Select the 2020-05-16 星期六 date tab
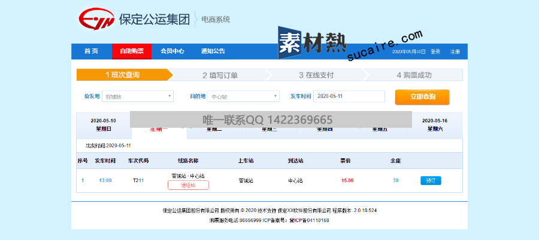The image size is (539, 240). (x=435, y=125)
